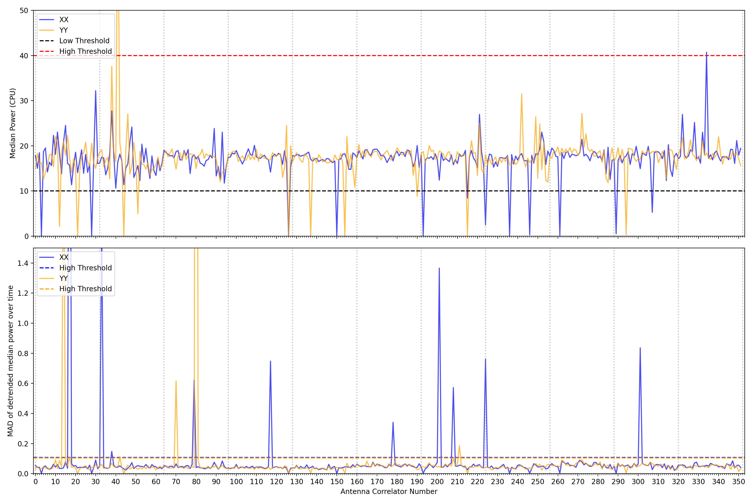Click the YY legend entry in bottom plot
This screenshot has height=503, width=754.
point(64,278)
